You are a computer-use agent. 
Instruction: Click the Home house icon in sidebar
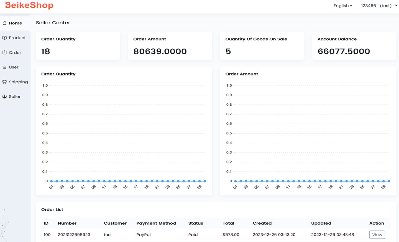tap(4, 23)
